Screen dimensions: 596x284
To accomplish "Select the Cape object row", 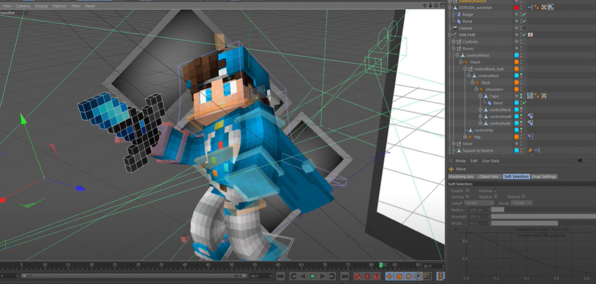I will [494, 96].
